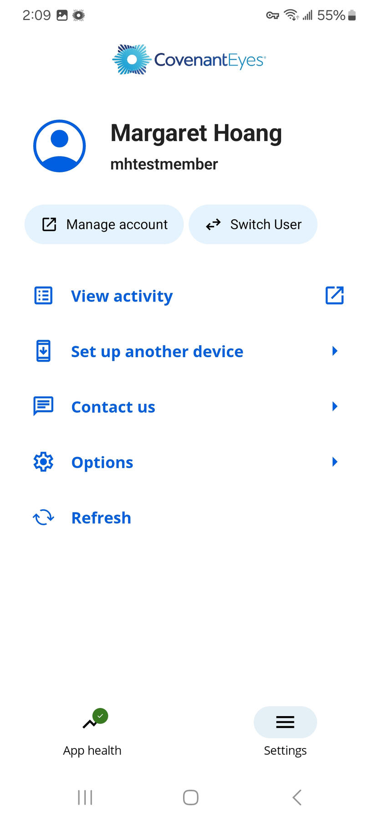
Task: Select the Settings tab
Action: point(285,731)
